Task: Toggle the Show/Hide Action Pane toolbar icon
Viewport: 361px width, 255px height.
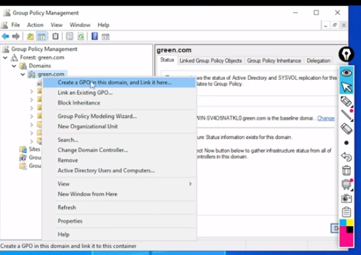Action: point(106,36)
